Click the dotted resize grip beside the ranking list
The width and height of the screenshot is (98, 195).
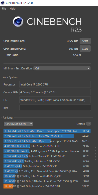(95, 152)
